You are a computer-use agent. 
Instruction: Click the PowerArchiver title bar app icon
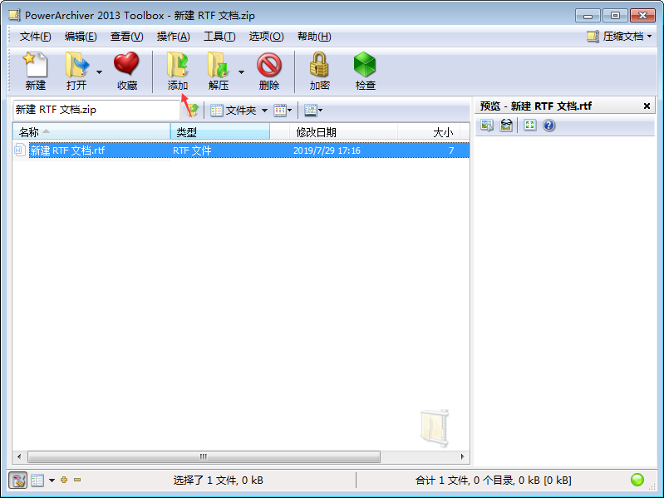[x=15, y=15]
